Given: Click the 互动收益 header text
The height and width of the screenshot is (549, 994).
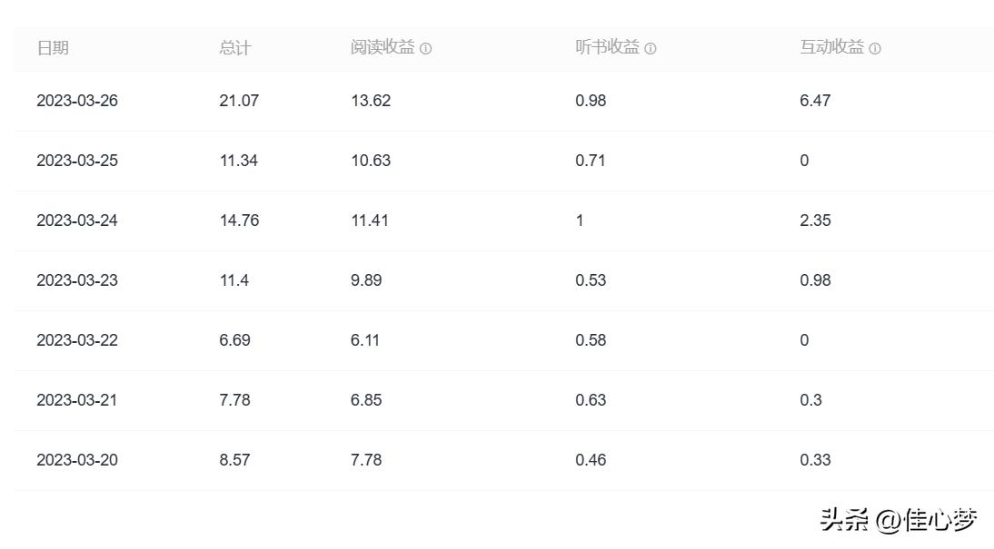Looking at the screenshot, I should (831, 48).
